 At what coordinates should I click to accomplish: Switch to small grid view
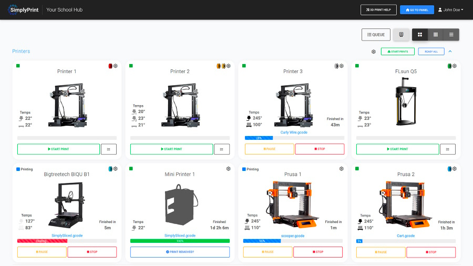tap(436, 35)
